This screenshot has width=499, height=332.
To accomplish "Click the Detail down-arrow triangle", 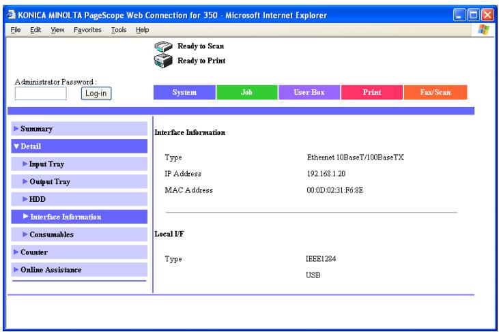I will coord(16,147).
